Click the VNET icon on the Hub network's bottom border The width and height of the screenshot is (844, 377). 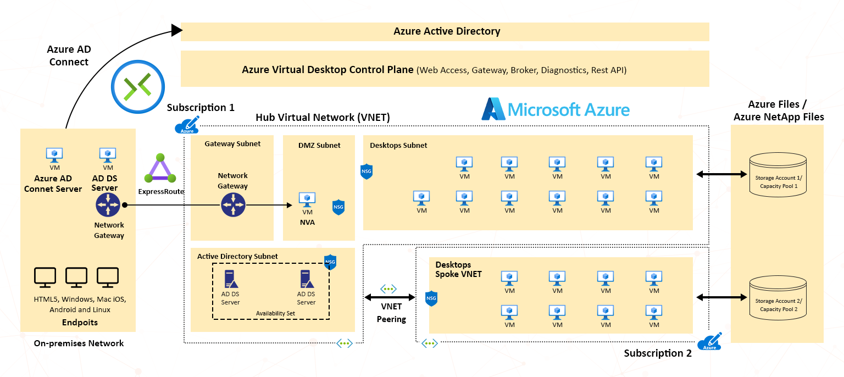tap(345, 343)
